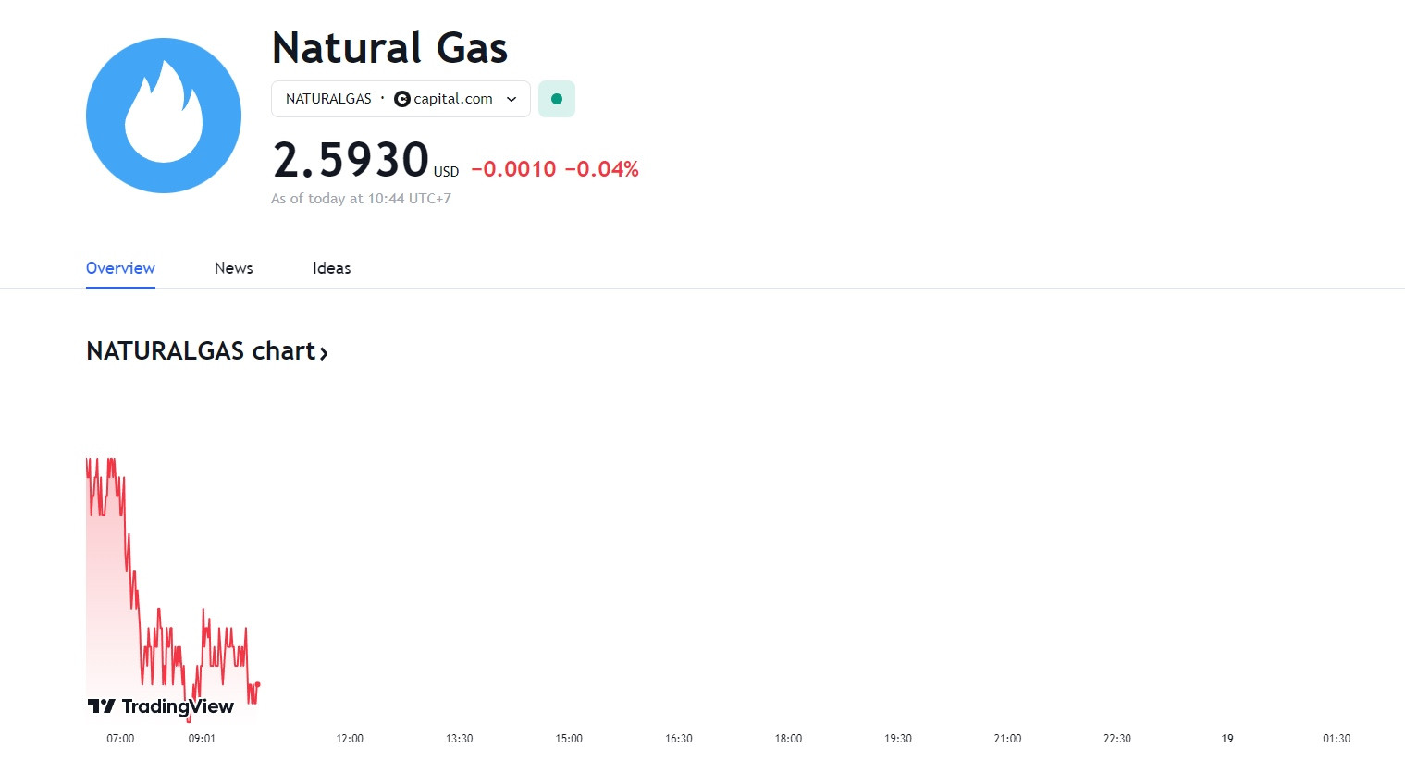The width and height of the screenshot is (1405, 760).
Task: Expand the NATURALGAS capital.com symbol dropdown
Action: 401,99
